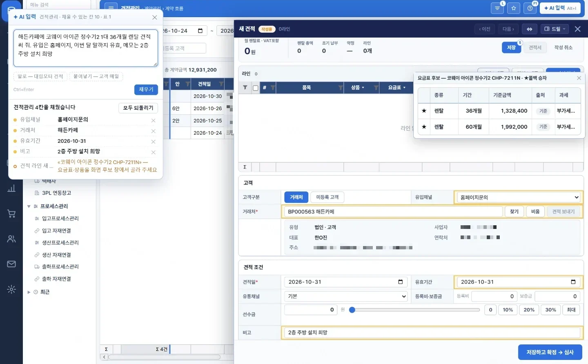Click the list filter icon in header

(x=497, y=8)
